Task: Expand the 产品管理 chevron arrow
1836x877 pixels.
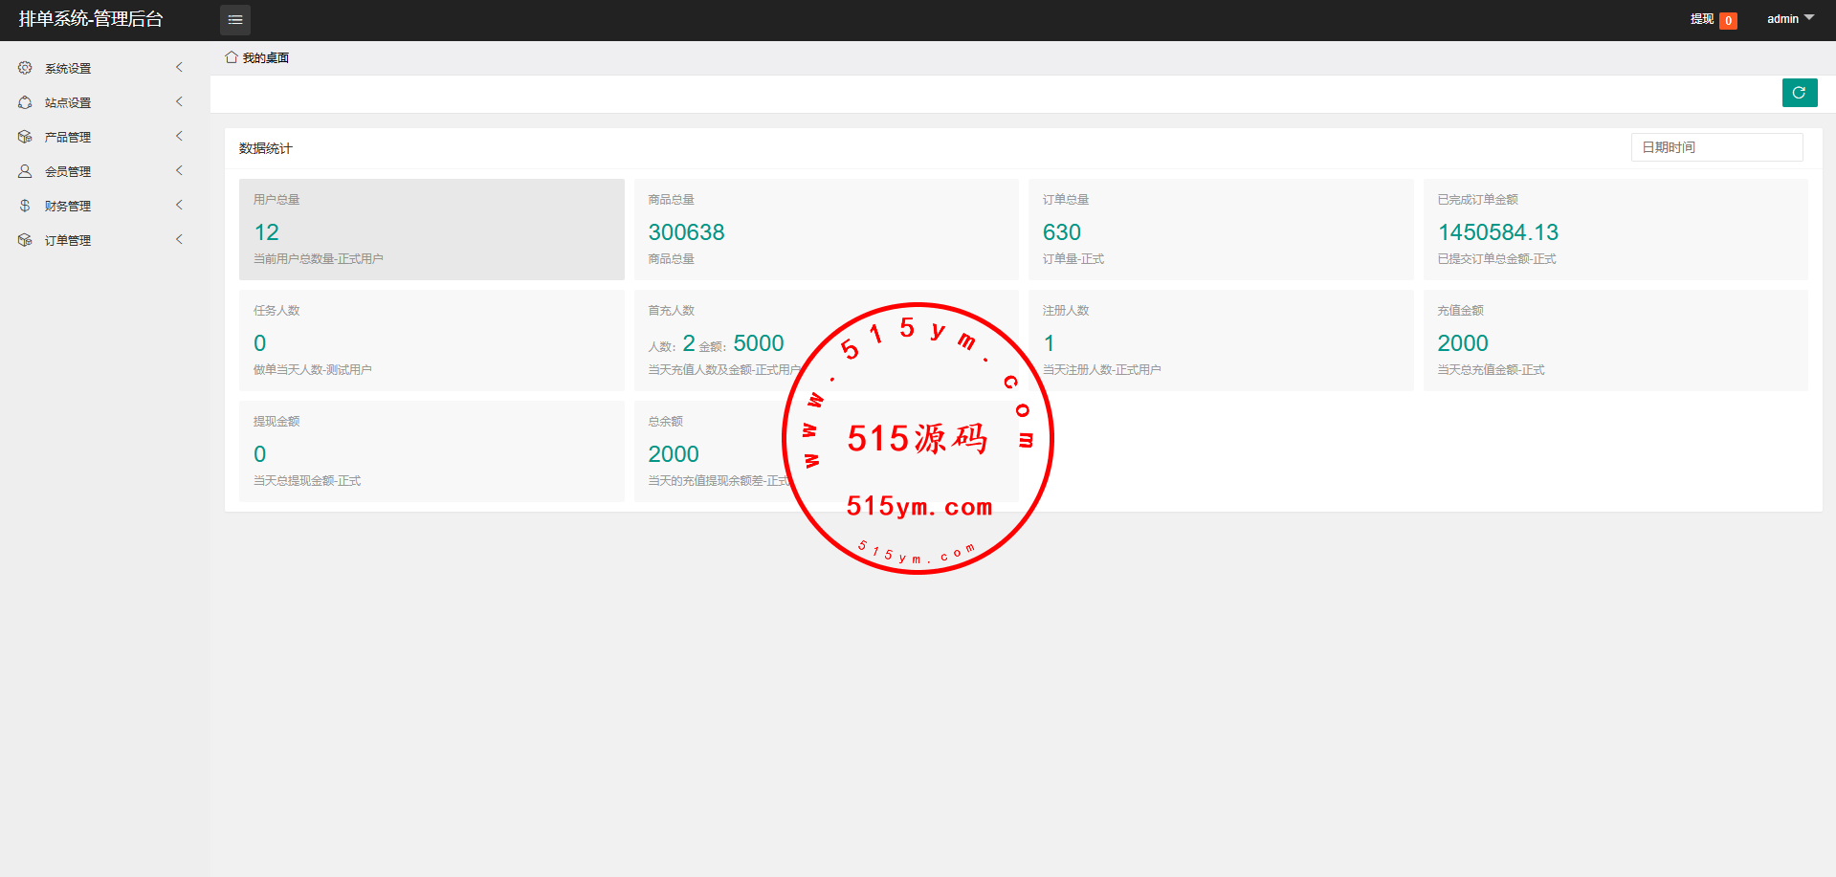Action: (x=179, y=136)
